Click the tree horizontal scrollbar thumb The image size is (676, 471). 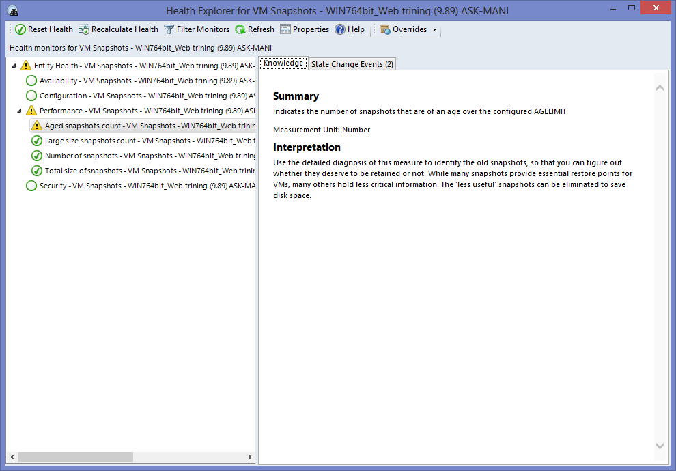[75, 457]
